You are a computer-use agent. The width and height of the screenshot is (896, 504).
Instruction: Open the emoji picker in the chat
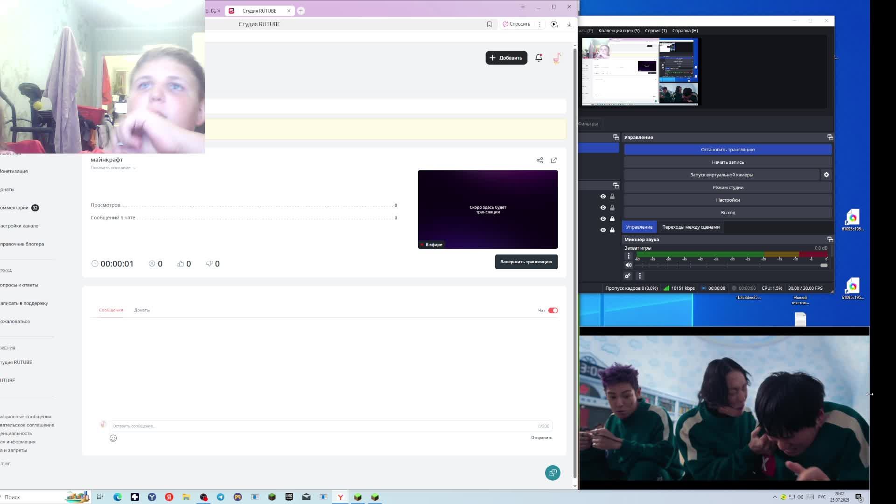(x=113, y=438)
